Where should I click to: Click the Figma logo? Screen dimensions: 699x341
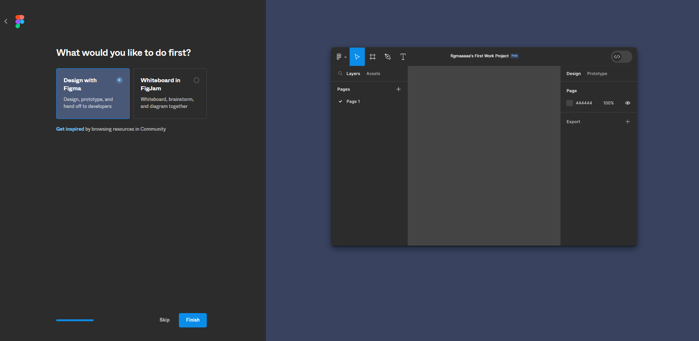[20, 22]
